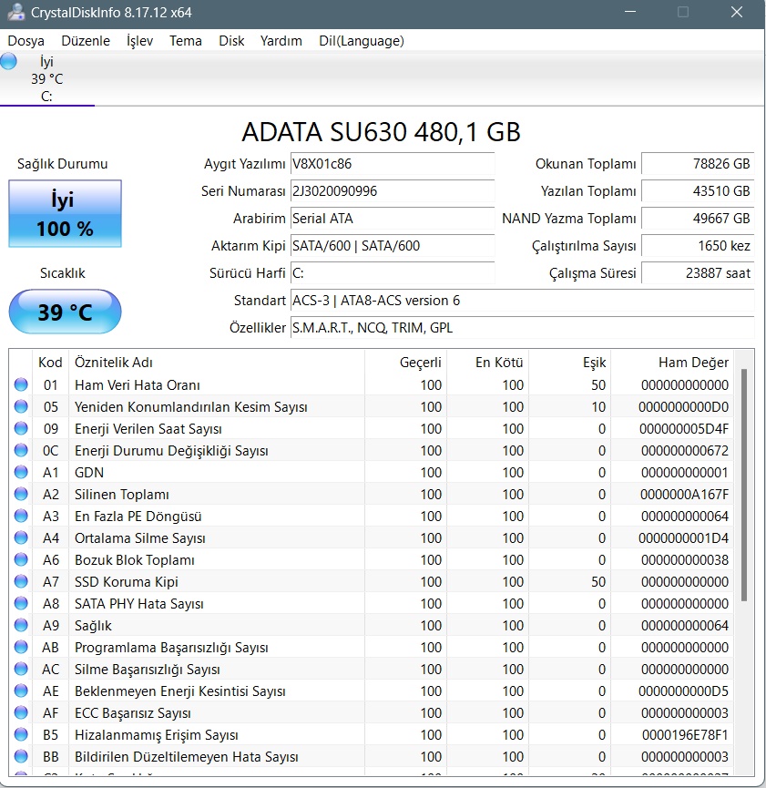Click the Geçerli column header
The height and width of the screenshot is (788, 766).
click(x=405, y=363)
